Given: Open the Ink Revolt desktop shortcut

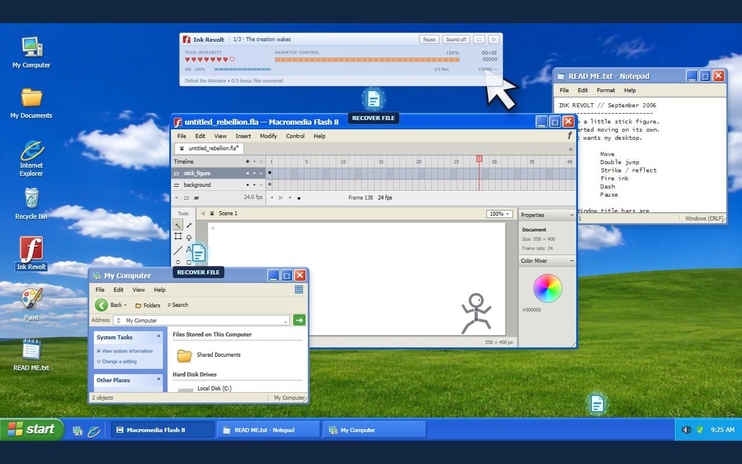Looking at the screenshot, I should tap(31, 253).
